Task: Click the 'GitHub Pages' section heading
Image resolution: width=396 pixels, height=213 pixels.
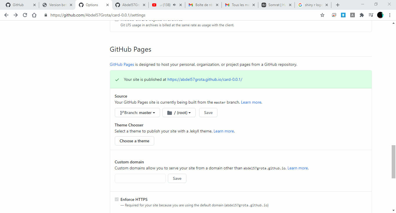Action: [x=130, y=49]
